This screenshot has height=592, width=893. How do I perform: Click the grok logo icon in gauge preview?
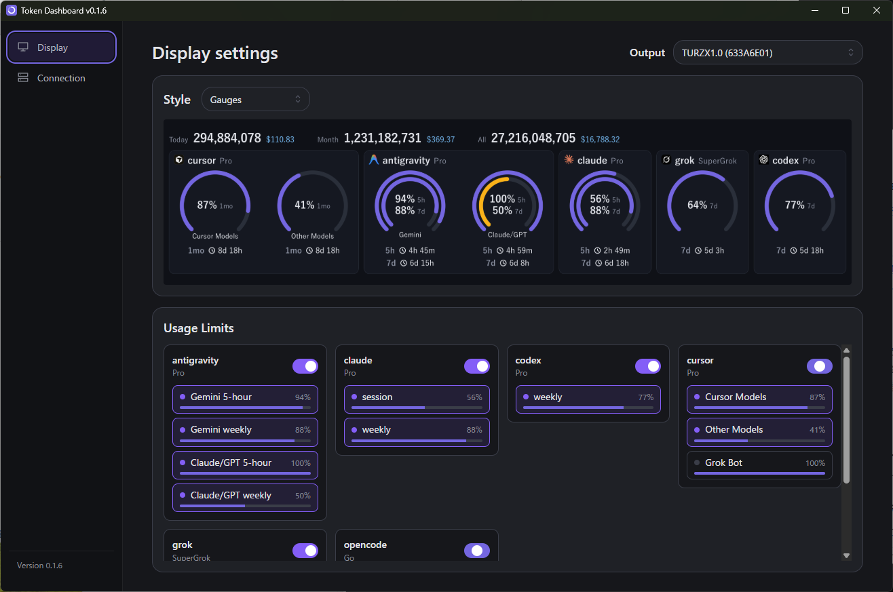pos(666,160)
